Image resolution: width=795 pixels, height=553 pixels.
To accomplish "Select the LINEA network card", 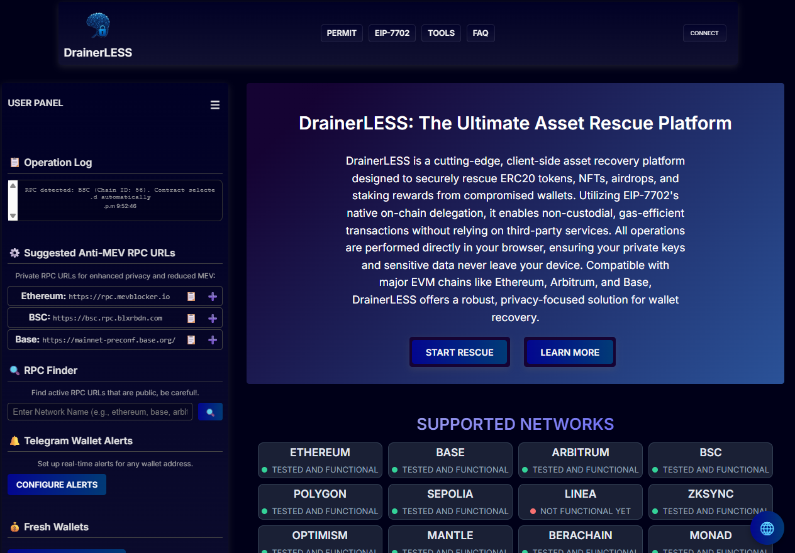I will coord(580,501).
